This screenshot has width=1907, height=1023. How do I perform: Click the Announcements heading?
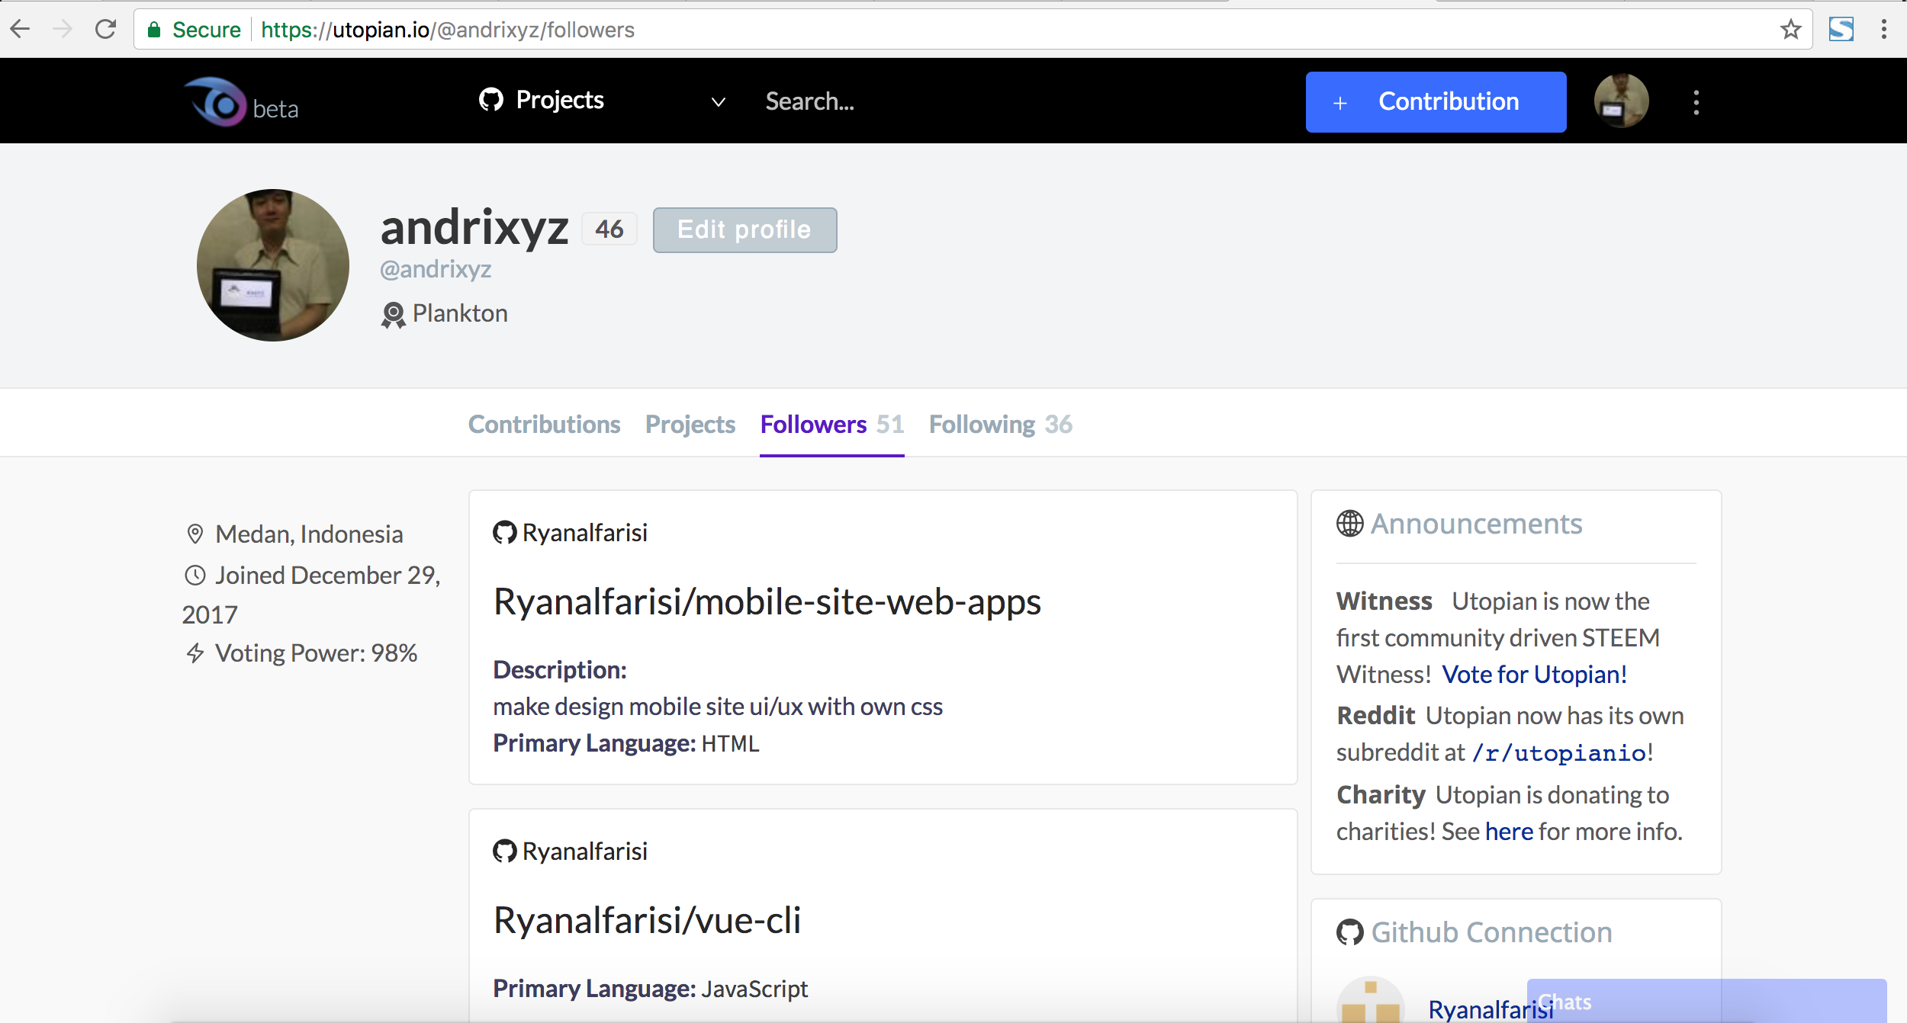click(1476, 524)
